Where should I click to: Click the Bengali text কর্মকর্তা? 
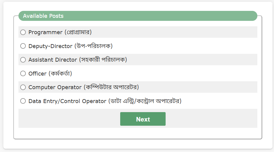[60, 73]
